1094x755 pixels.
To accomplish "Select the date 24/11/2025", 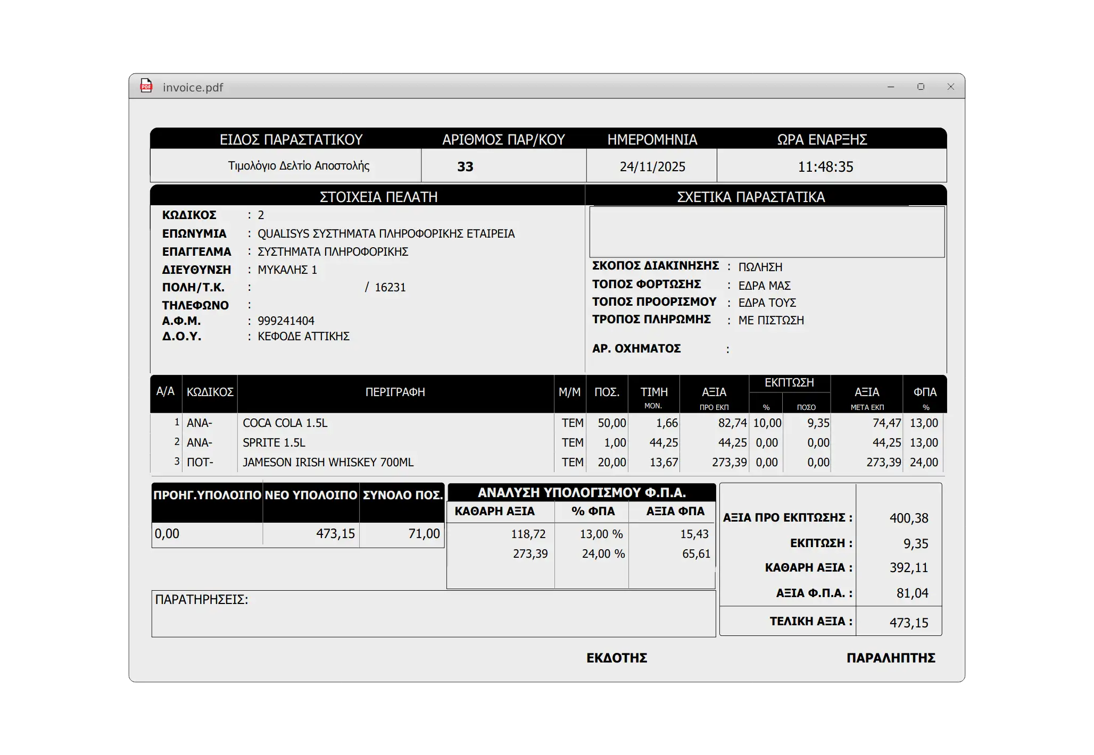I will point(652,167).
